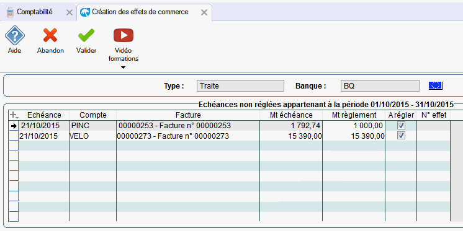Click the Comptabilité tab calculator icon
Viewport: 463px width, 231px height.
[x=11, y=12]
